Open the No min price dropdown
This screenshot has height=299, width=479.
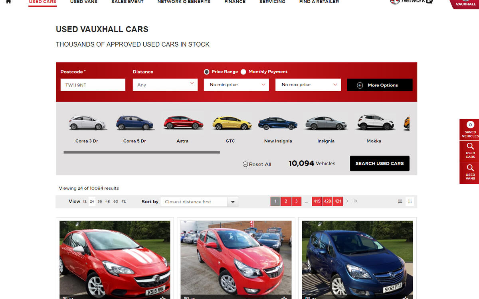pos(236,85)
